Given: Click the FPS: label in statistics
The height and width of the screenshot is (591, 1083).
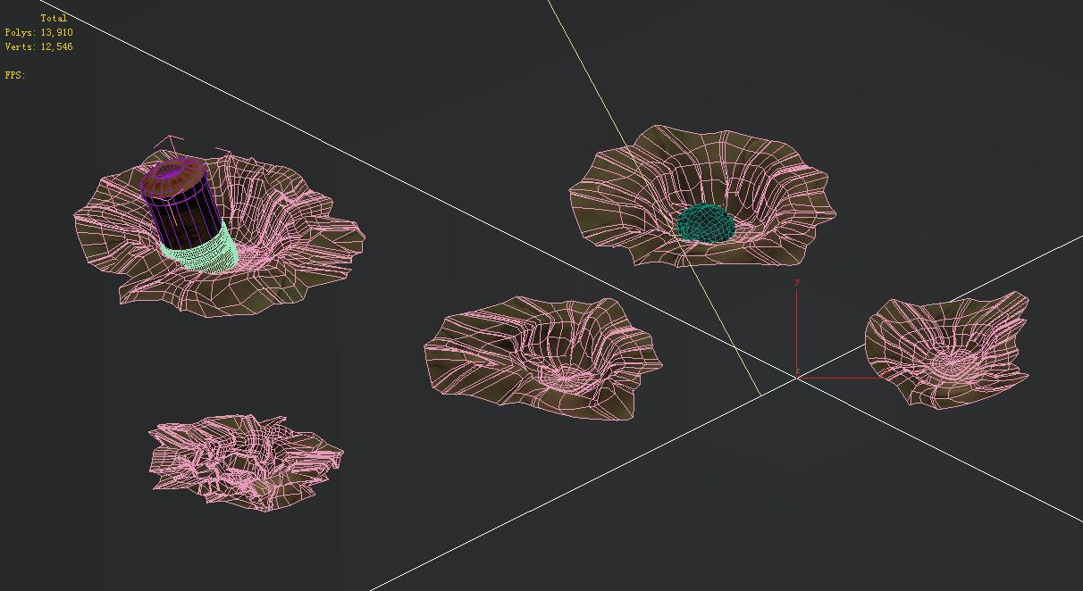Looking at the screenshot, I should (14, 75).
